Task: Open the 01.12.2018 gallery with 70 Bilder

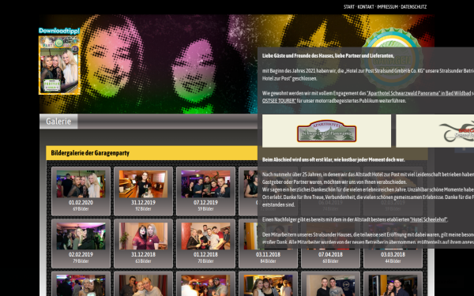Action: pos(205,243)
